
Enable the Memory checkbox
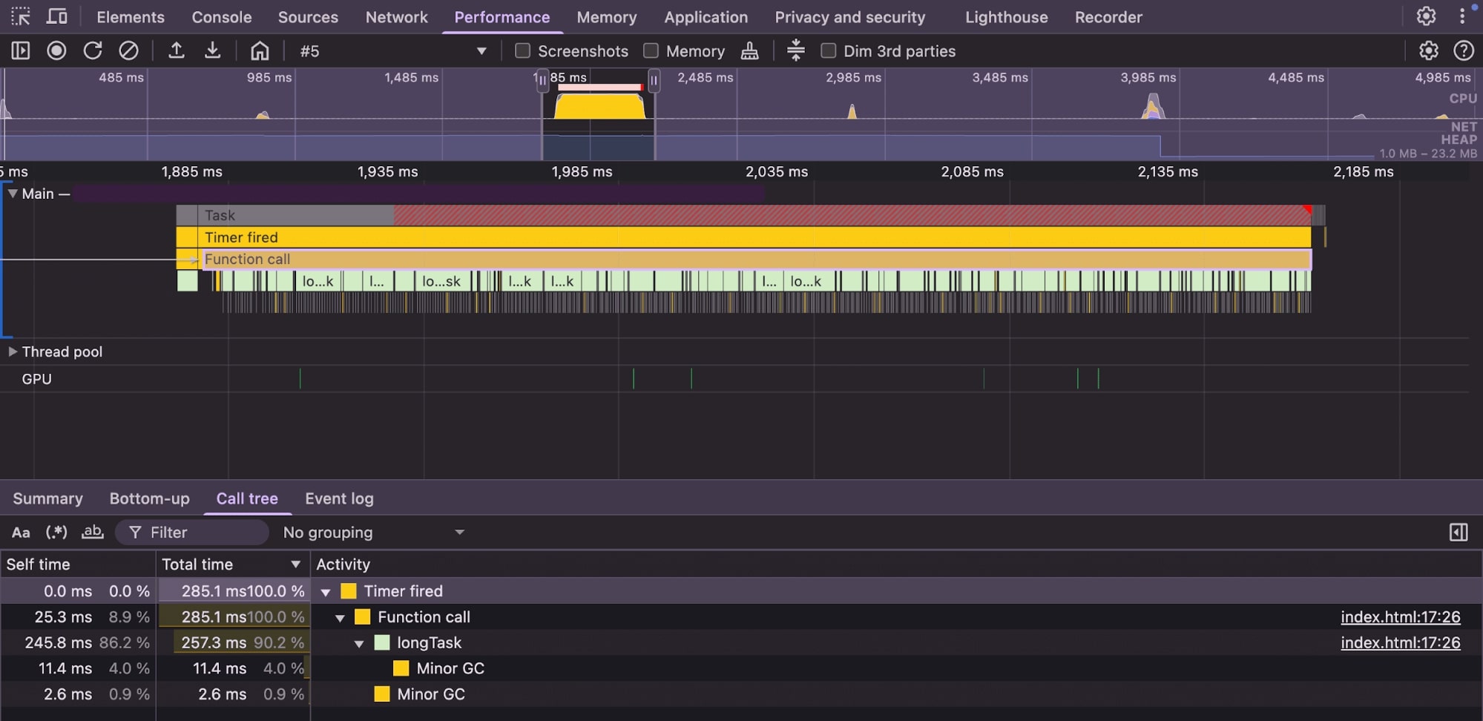tap(651, 50)
